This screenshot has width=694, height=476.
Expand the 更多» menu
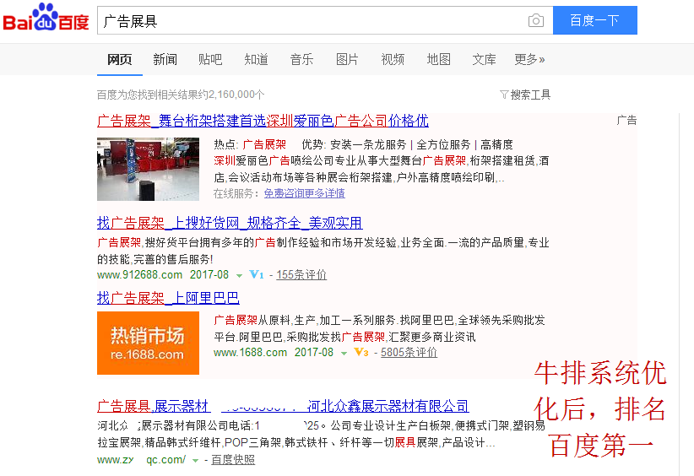[x=530, y=59]
